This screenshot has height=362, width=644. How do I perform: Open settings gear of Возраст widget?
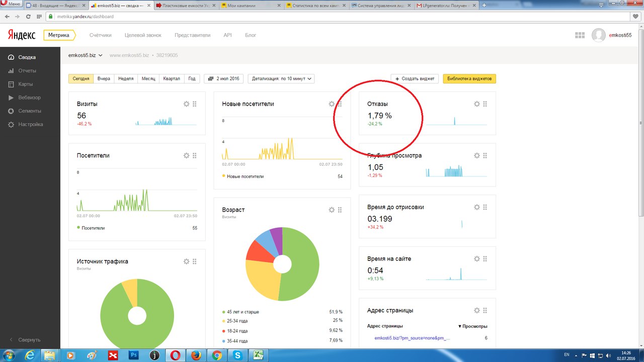pyautogui.click(x=332, y=210)
